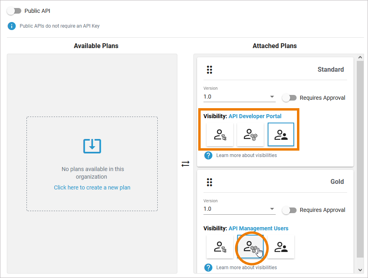Select Organization Members visibility for Standard plan

(220, 135)
